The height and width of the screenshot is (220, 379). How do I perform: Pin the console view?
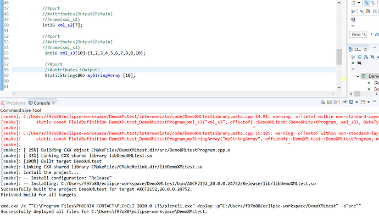coord(344,102)
